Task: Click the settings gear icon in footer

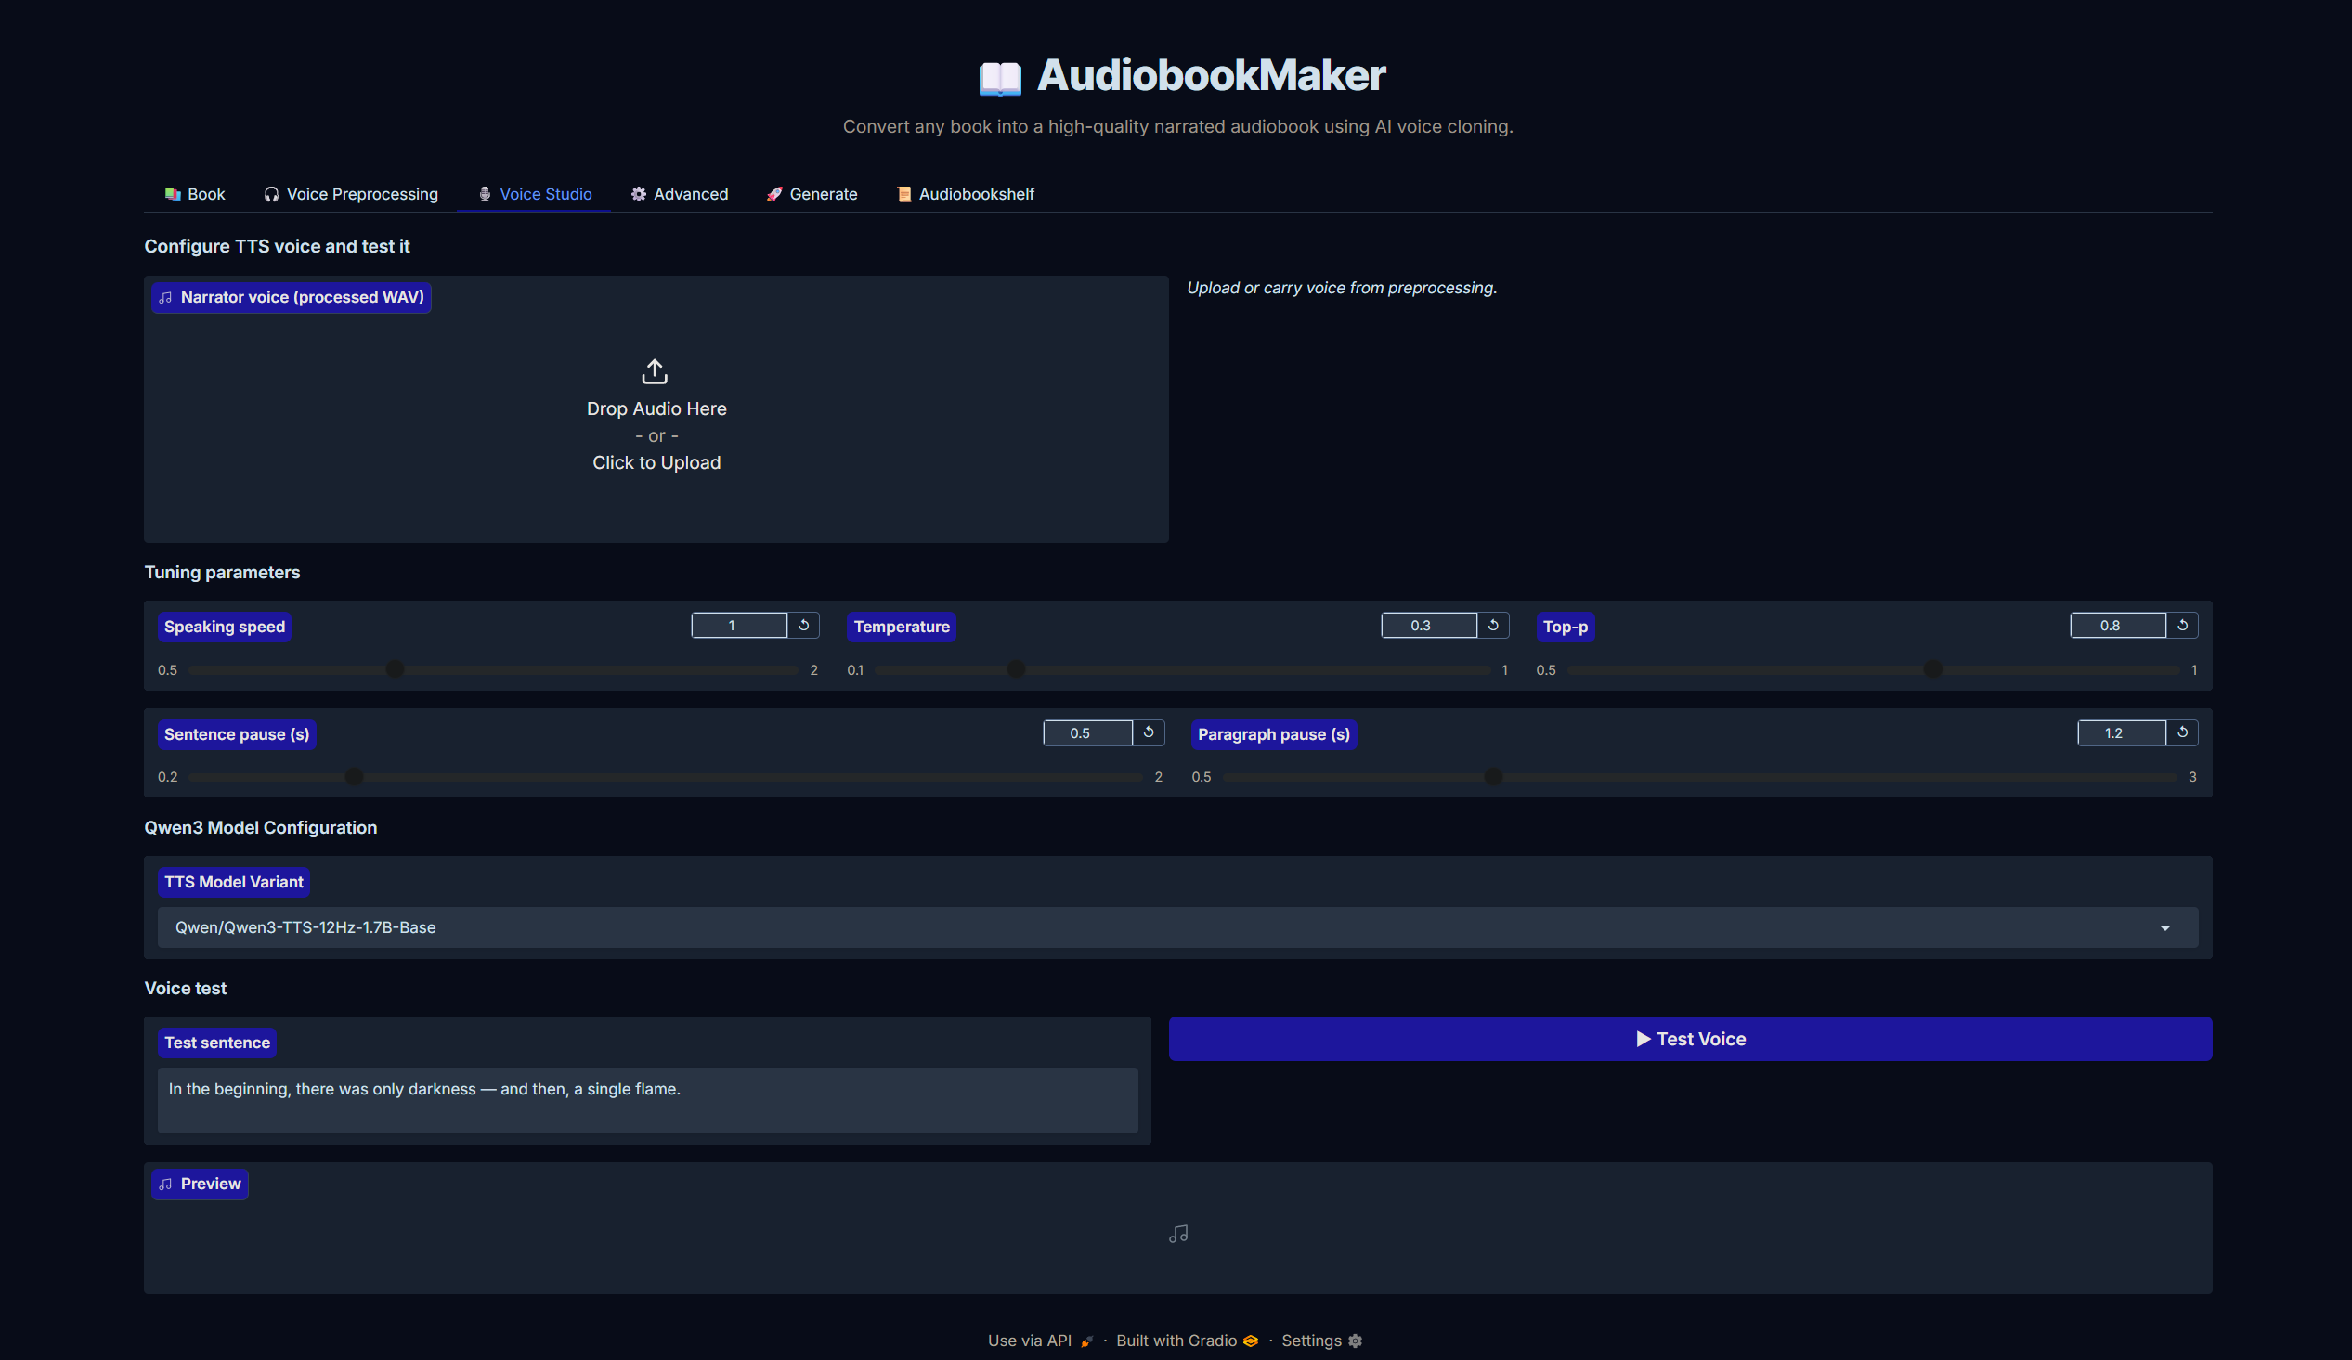Action: click(1355, 1341)
